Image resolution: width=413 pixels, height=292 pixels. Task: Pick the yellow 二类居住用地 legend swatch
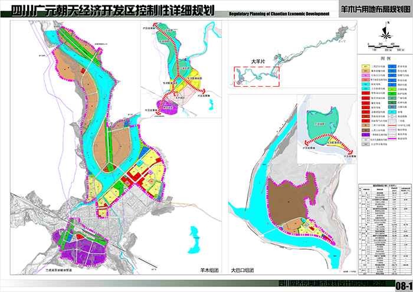[366, 66]
